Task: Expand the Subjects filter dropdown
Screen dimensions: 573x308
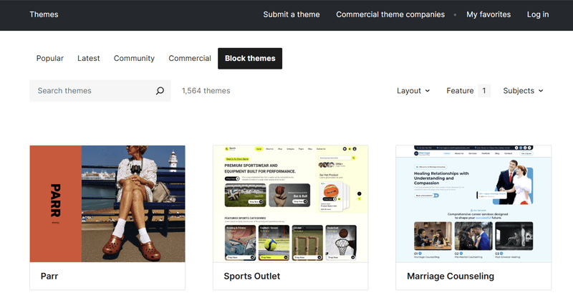Action: pyautogui.click(x=523, y=91)
